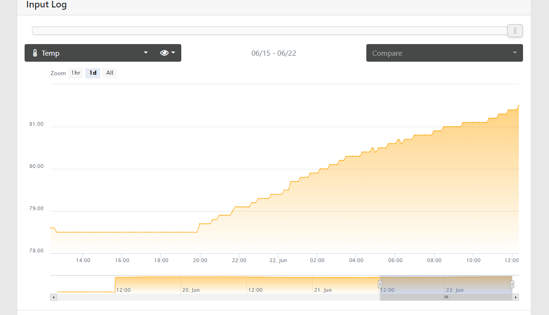
Task: Grab the navigator's right range handle
Action: (x=512, y=284)
